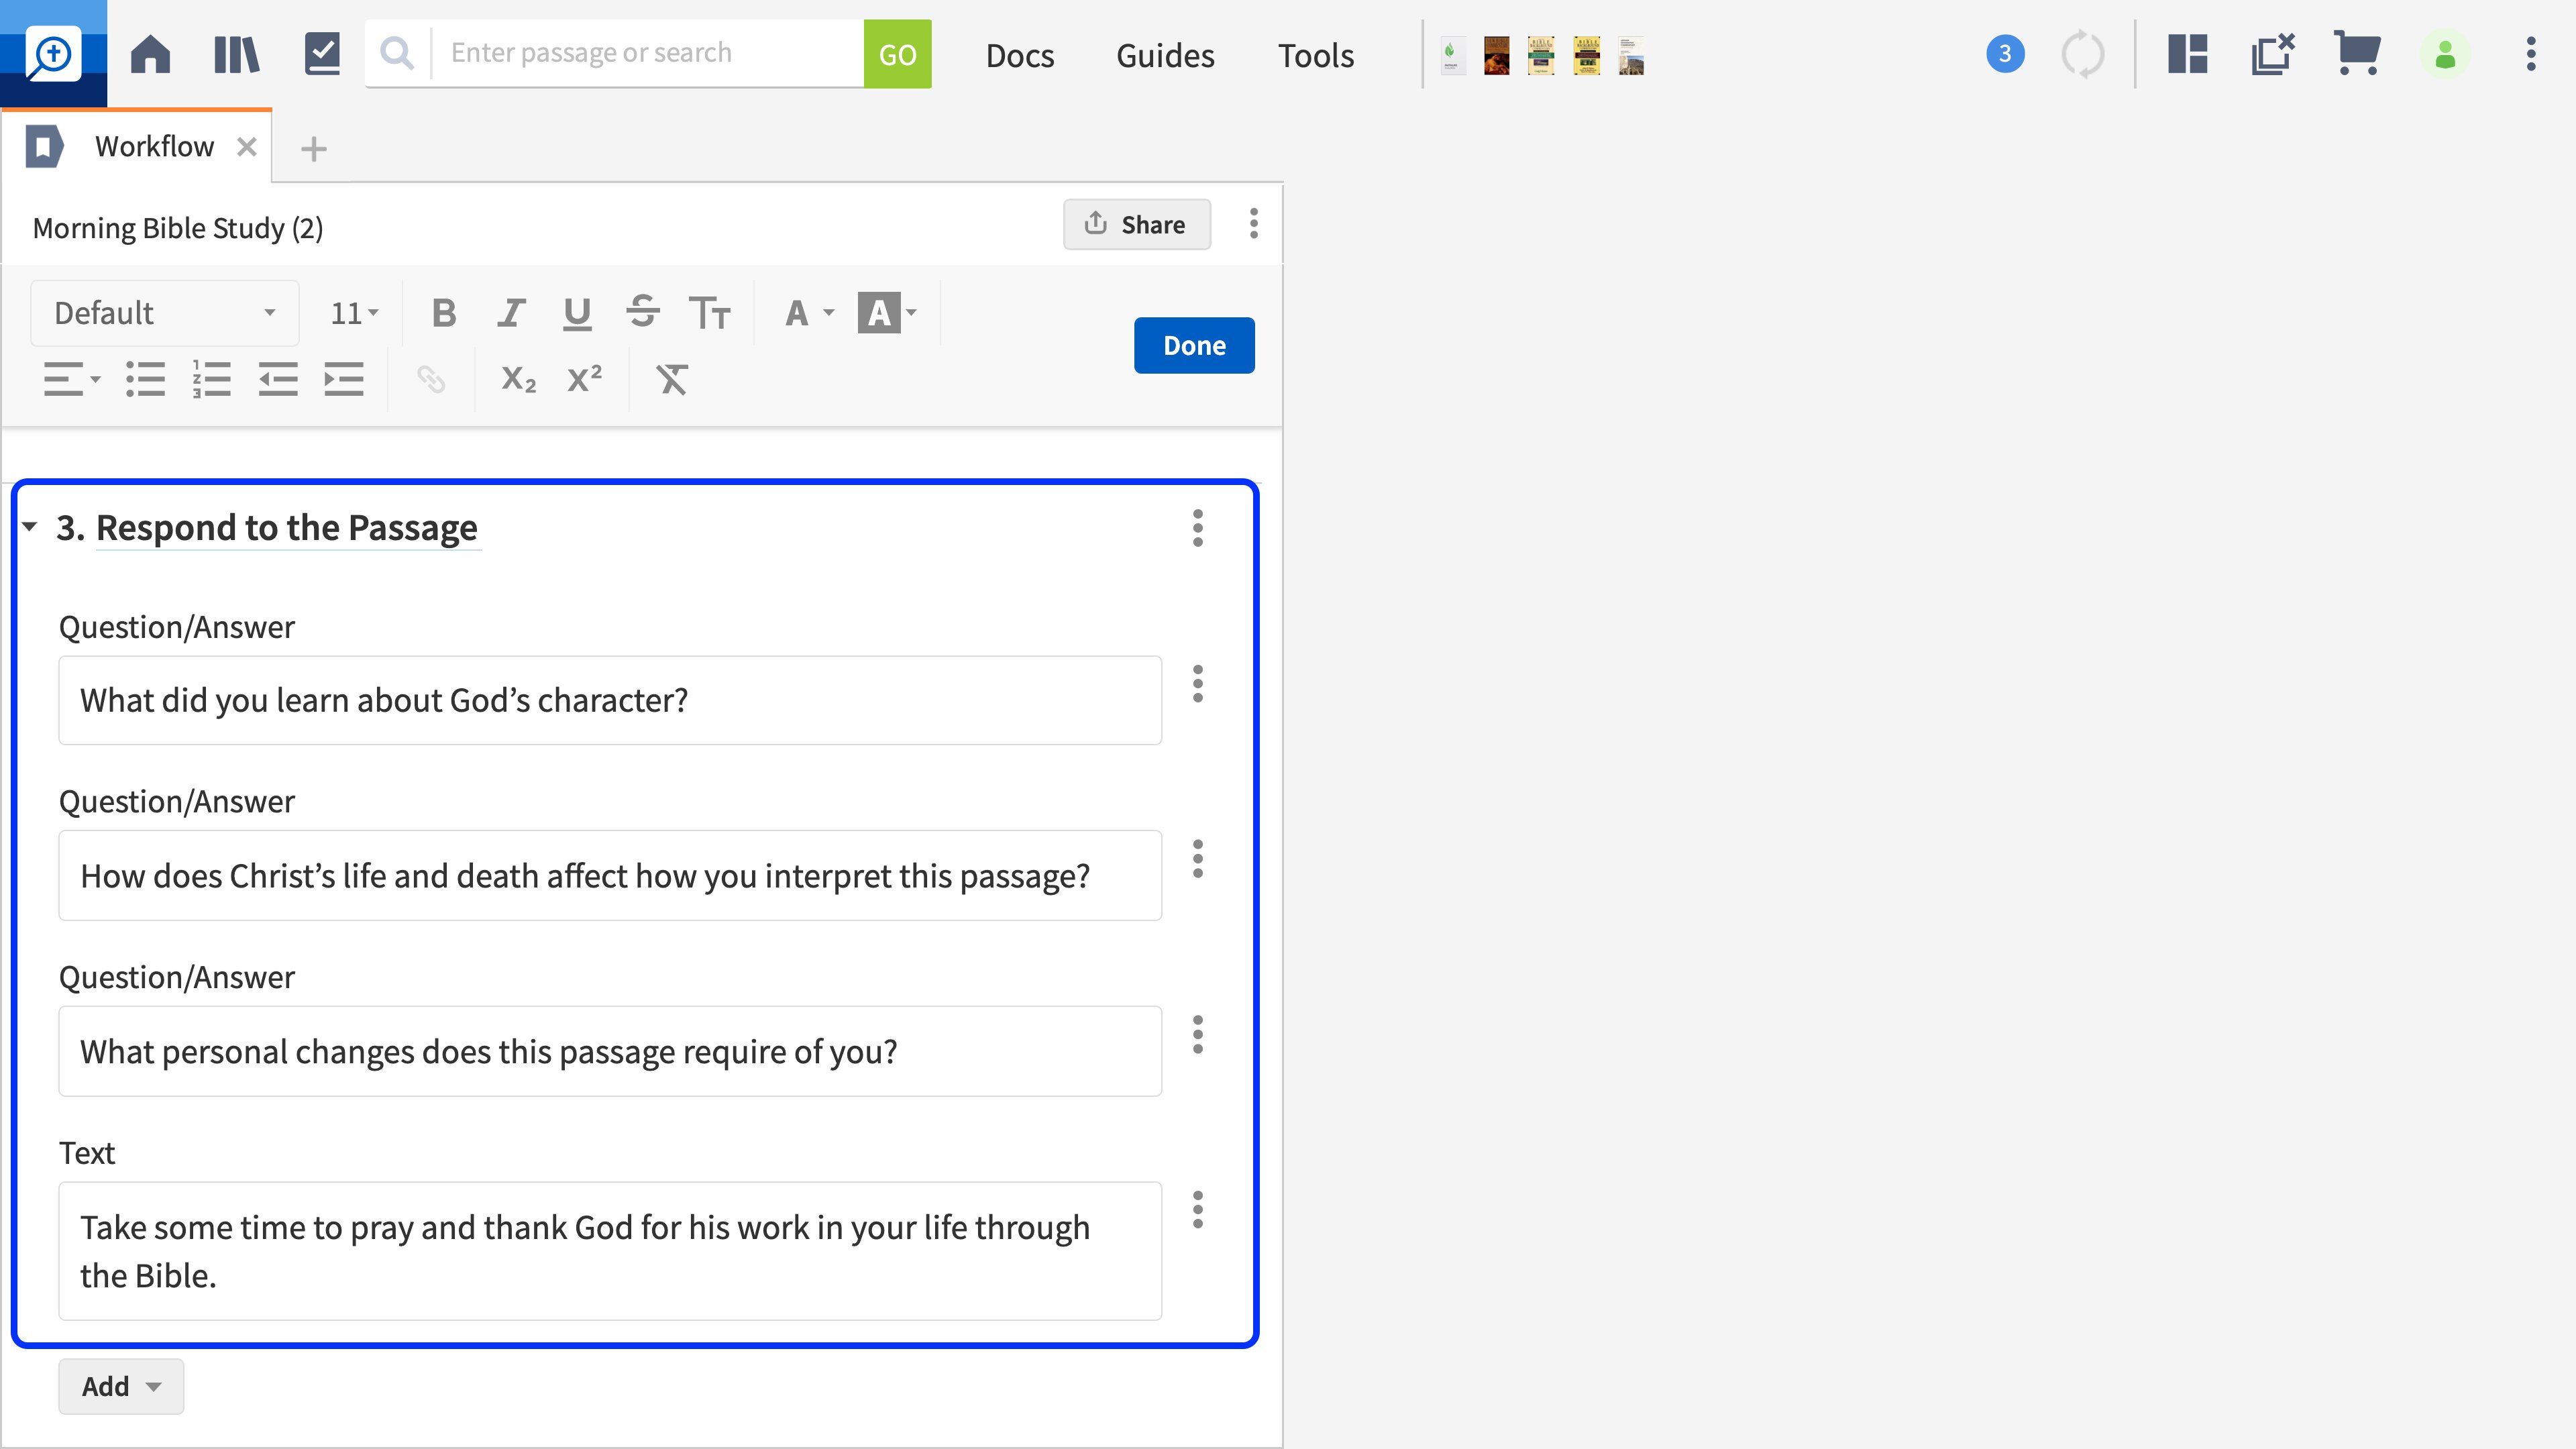Click the Home icon
2576x1449 pixels.
150,54
